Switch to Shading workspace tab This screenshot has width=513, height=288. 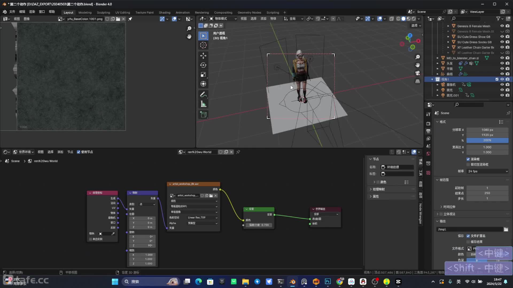(x=165, y=13)
